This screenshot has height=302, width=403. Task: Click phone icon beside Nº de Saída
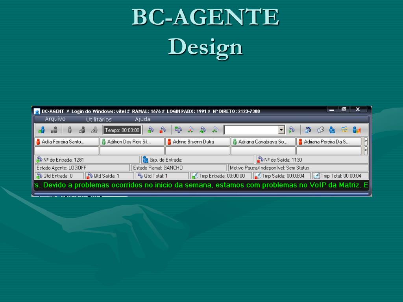pos(261,160)
